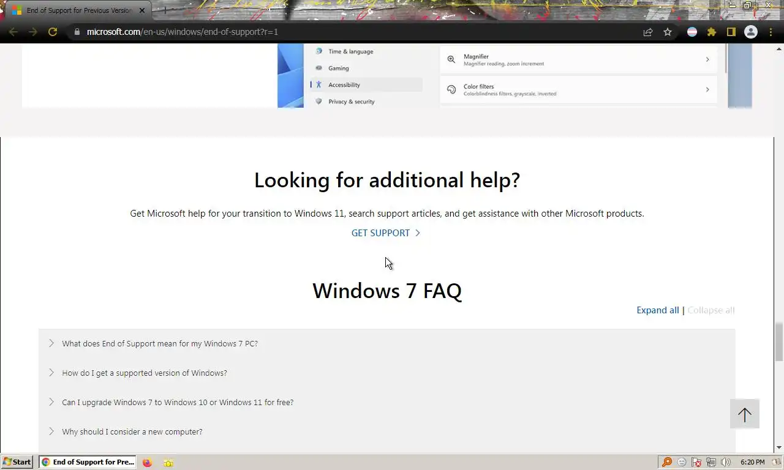The height and width of the screenshot is (470, 784).
Task: View site information via the padlock icon
Action: [x=77, y=32]
